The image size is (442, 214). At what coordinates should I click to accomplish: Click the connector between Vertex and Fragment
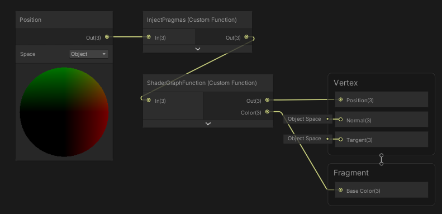[x=382, y=159]
